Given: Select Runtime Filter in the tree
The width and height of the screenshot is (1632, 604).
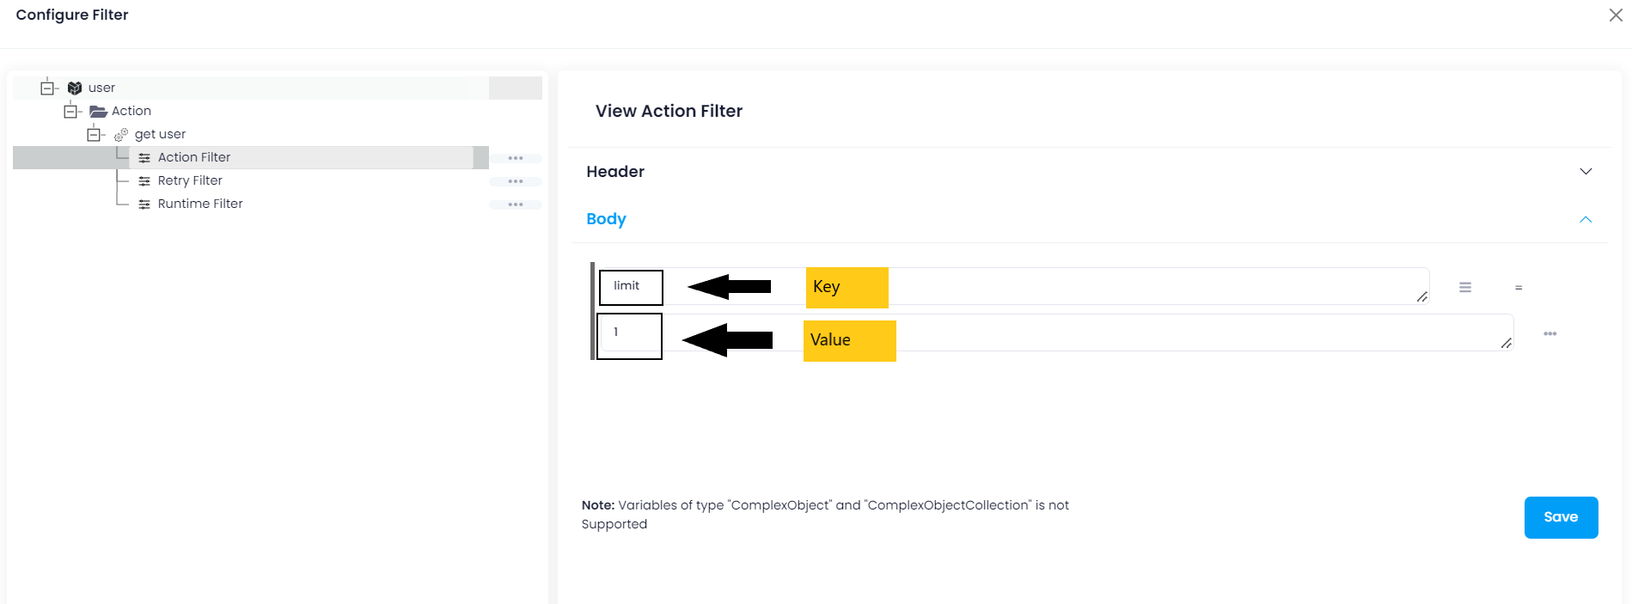Looking at the screenshot, I should click(200, 204).
